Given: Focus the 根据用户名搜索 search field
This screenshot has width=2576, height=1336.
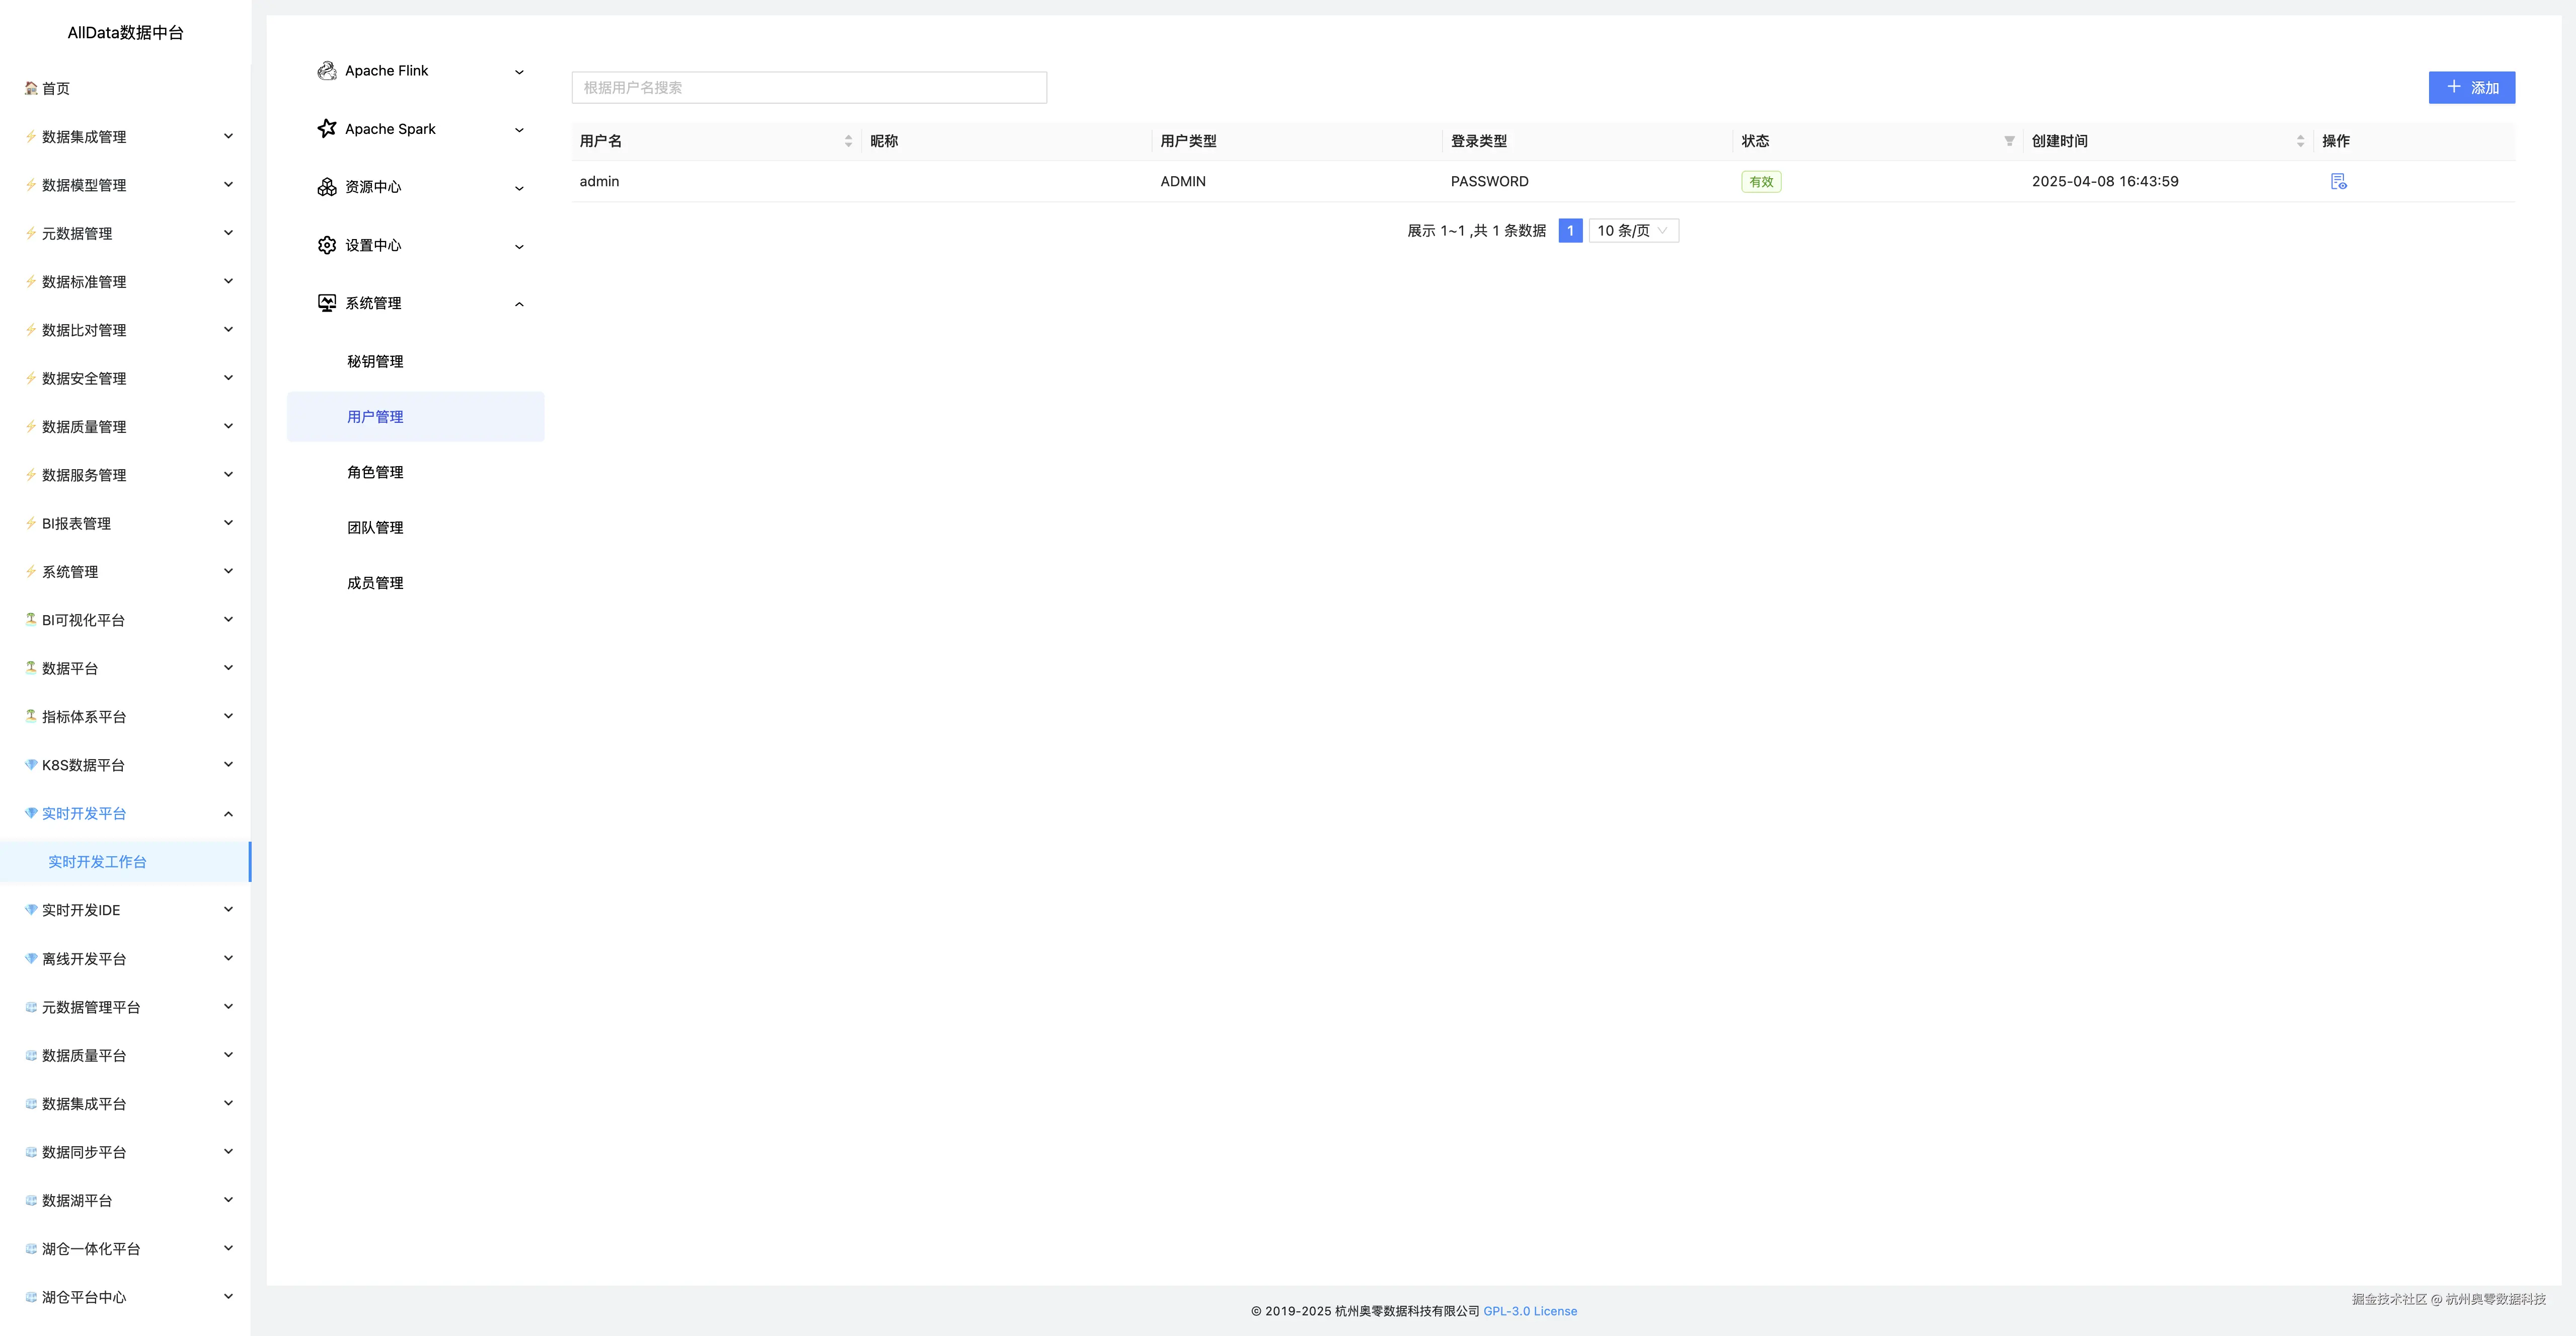Looking at the screenshot, I should [808, 88].
